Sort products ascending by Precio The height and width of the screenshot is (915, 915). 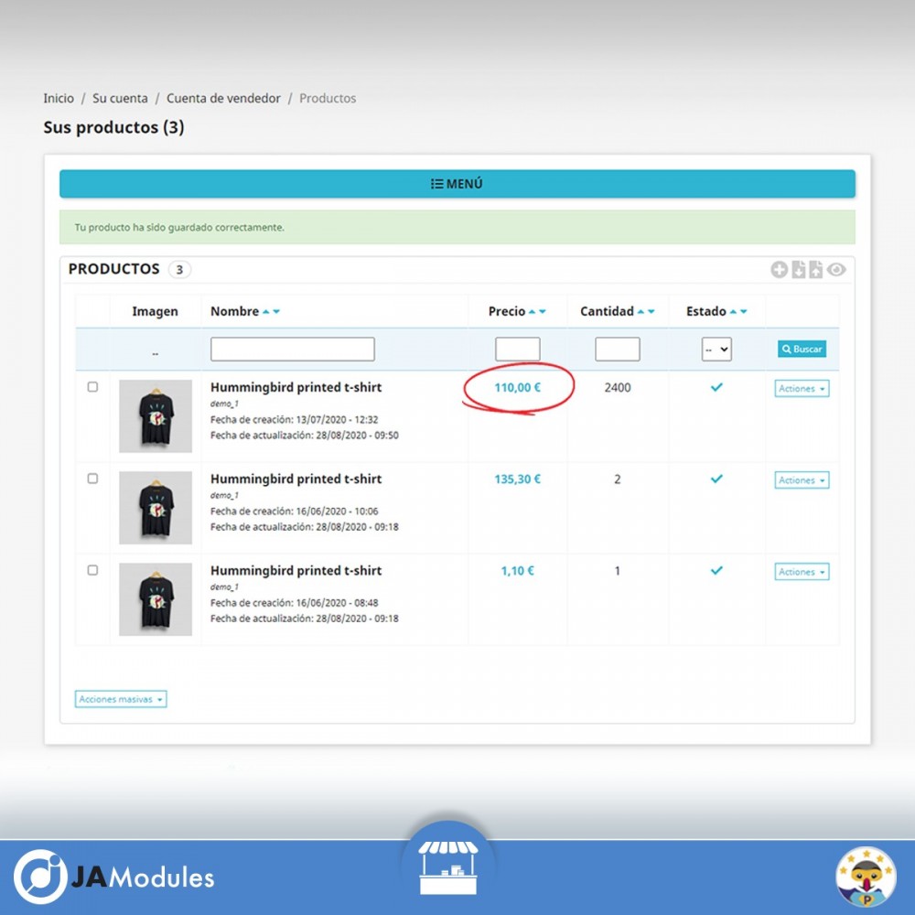(532, 310)
